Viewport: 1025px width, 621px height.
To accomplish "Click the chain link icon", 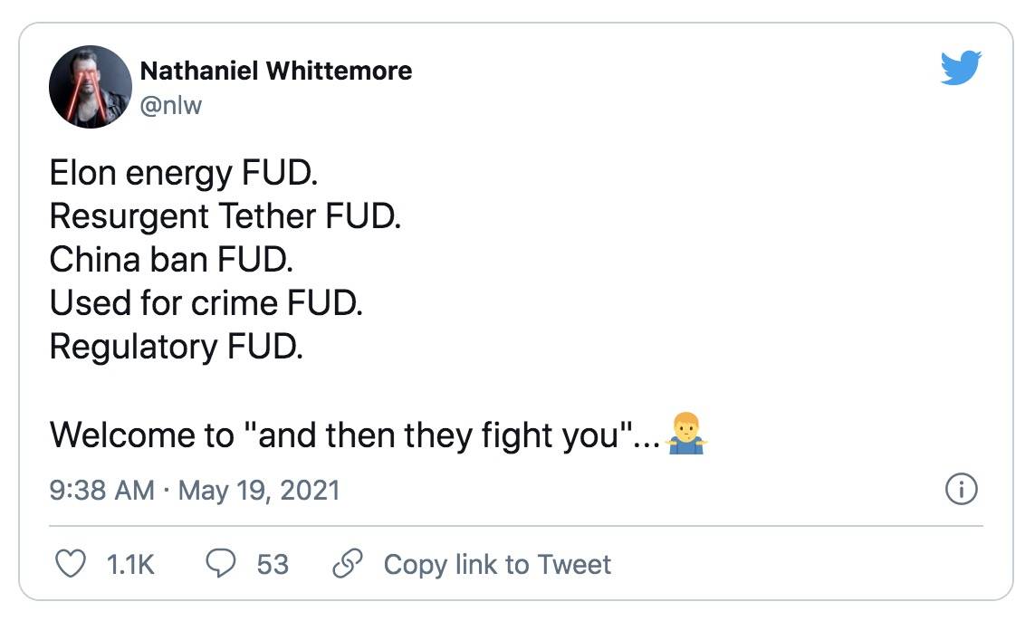I will tap(348, 563).
